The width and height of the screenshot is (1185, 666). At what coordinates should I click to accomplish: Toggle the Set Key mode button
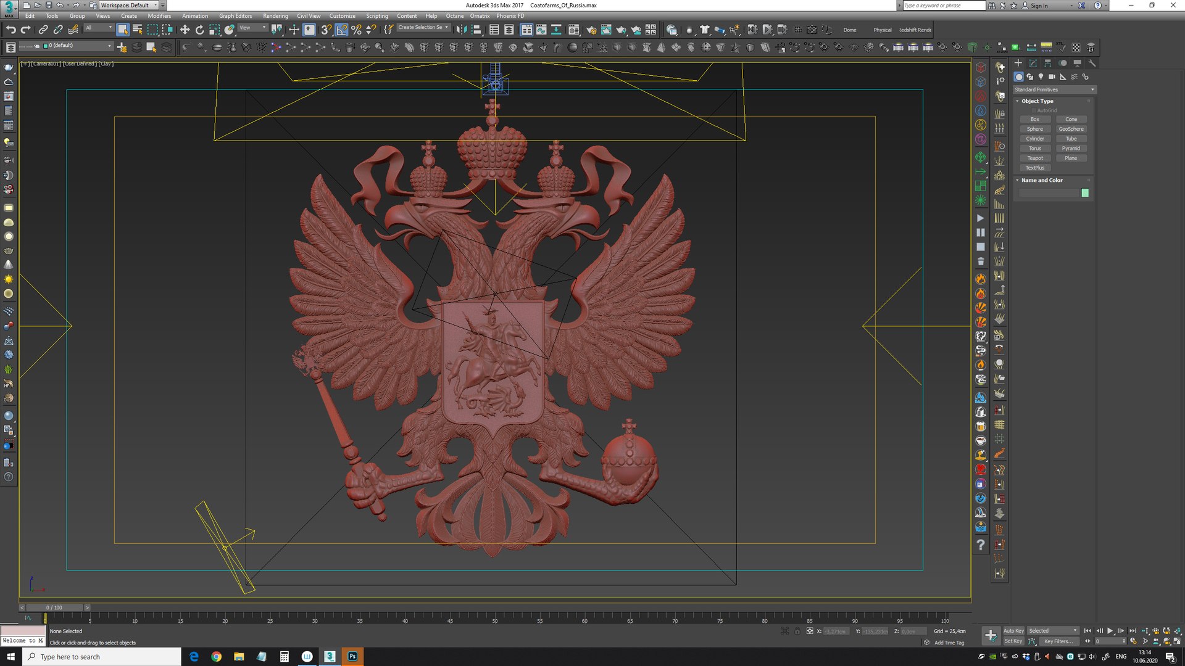click(1013, 641)
